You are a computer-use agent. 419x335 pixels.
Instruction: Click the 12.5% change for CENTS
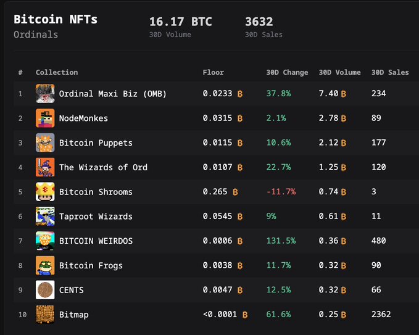tap(278, 290)
